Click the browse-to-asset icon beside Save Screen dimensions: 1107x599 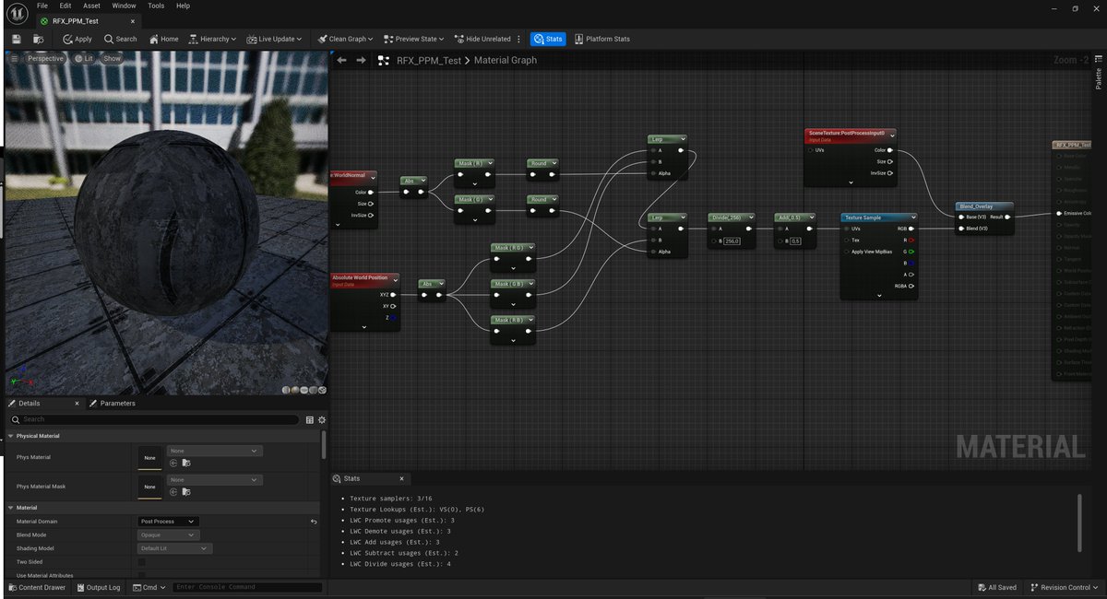(x=38, y=39)
